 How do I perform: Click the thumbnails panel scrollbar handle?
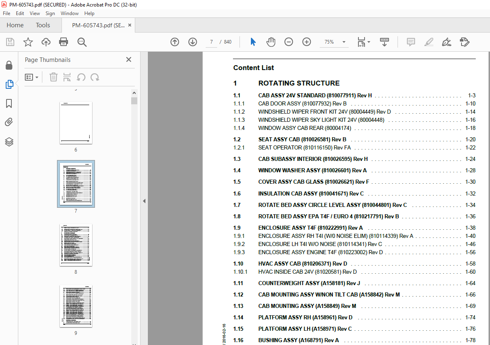click(134, 101)
